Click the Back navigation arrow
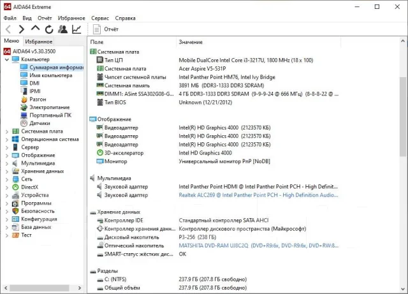 8,29
